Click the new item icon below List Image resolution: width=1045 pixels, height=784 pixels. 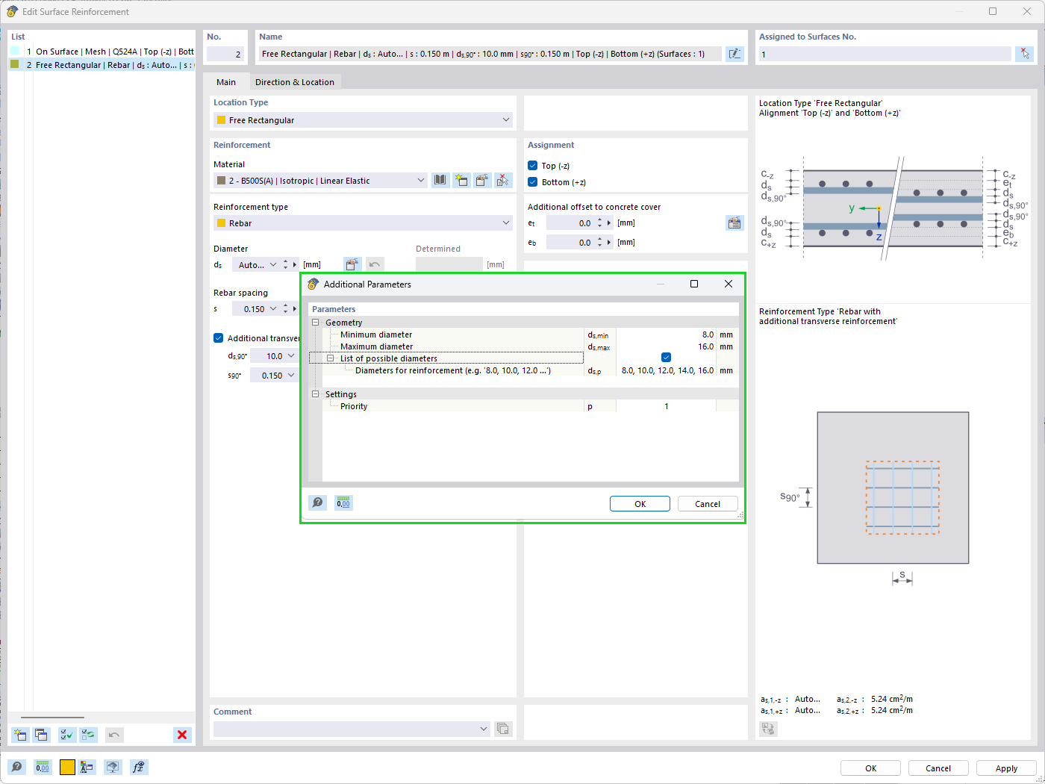point(20,735)
